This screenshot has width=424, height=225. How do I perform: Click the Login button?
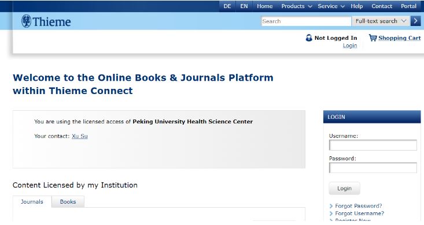(344, 188)
